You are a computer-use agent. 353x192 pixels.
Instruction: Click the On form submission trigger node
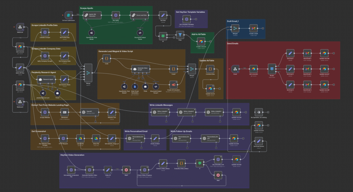point(69,15)
